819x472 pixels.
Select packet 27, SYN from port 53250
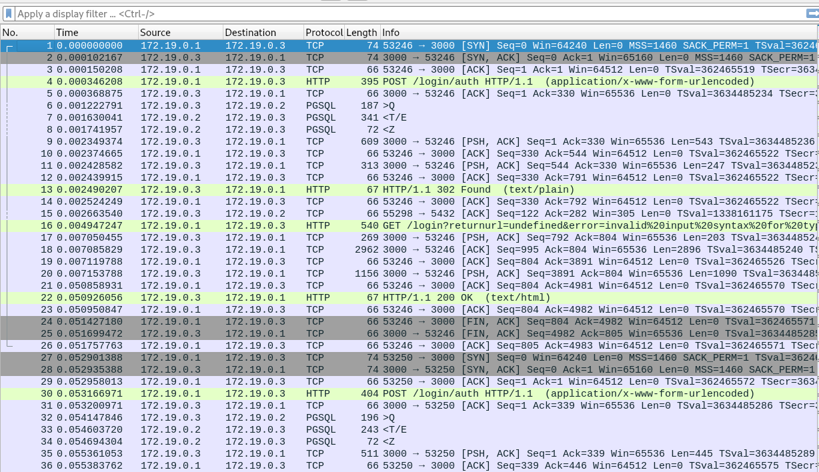point(400,357)
